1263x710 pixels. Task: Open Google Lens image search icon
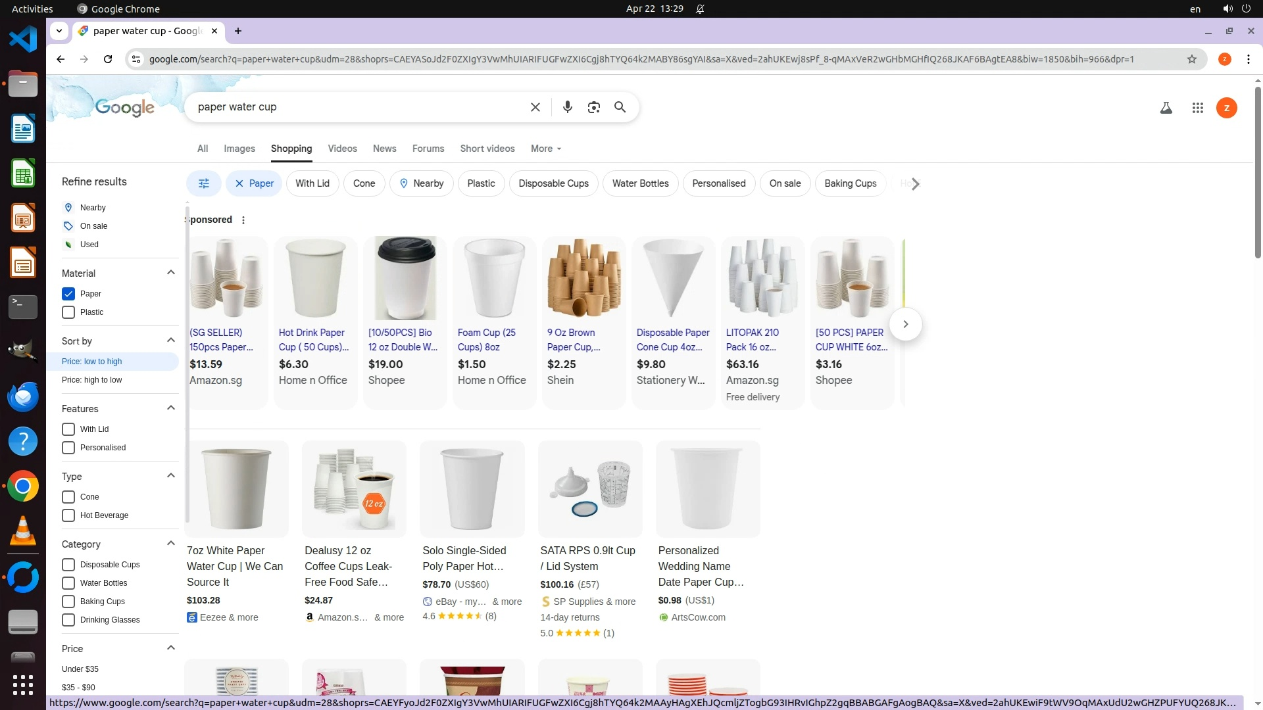point(593,107)
